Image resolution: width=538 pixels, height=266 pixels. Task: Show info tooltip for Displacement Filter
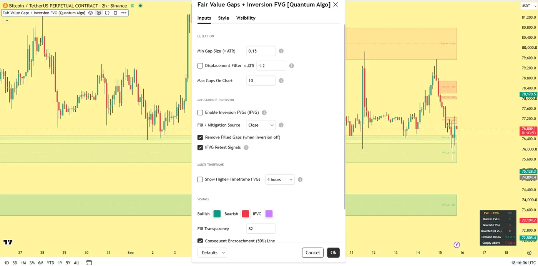click(x=292, y=66)
